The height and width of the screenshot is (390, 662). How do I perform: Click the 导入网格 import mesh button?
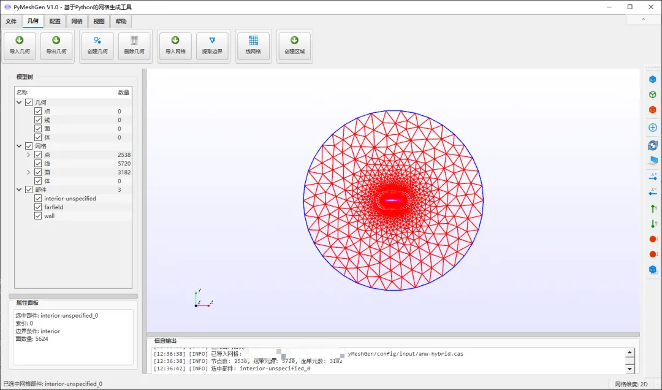(x=176, y=46)
